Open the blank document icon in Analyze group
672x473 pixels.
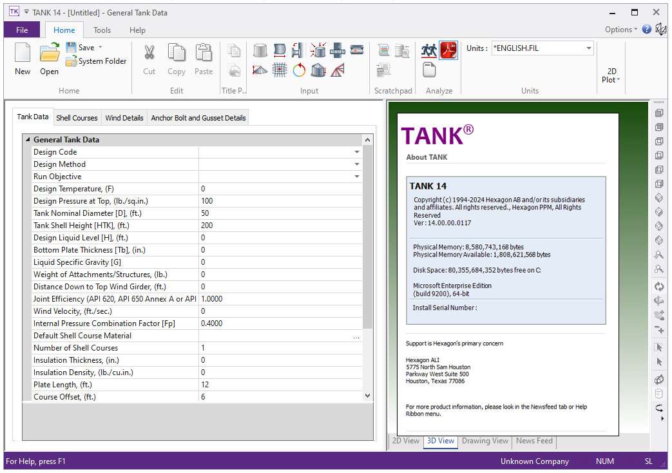[x=429, y=70]
